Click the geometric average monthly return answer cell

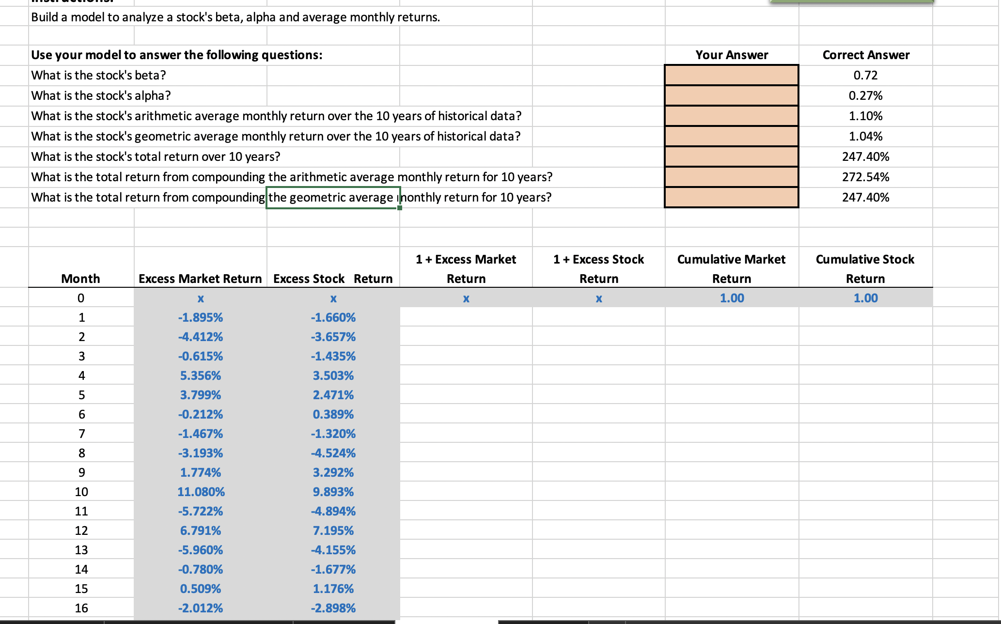(x=732, y=137)
